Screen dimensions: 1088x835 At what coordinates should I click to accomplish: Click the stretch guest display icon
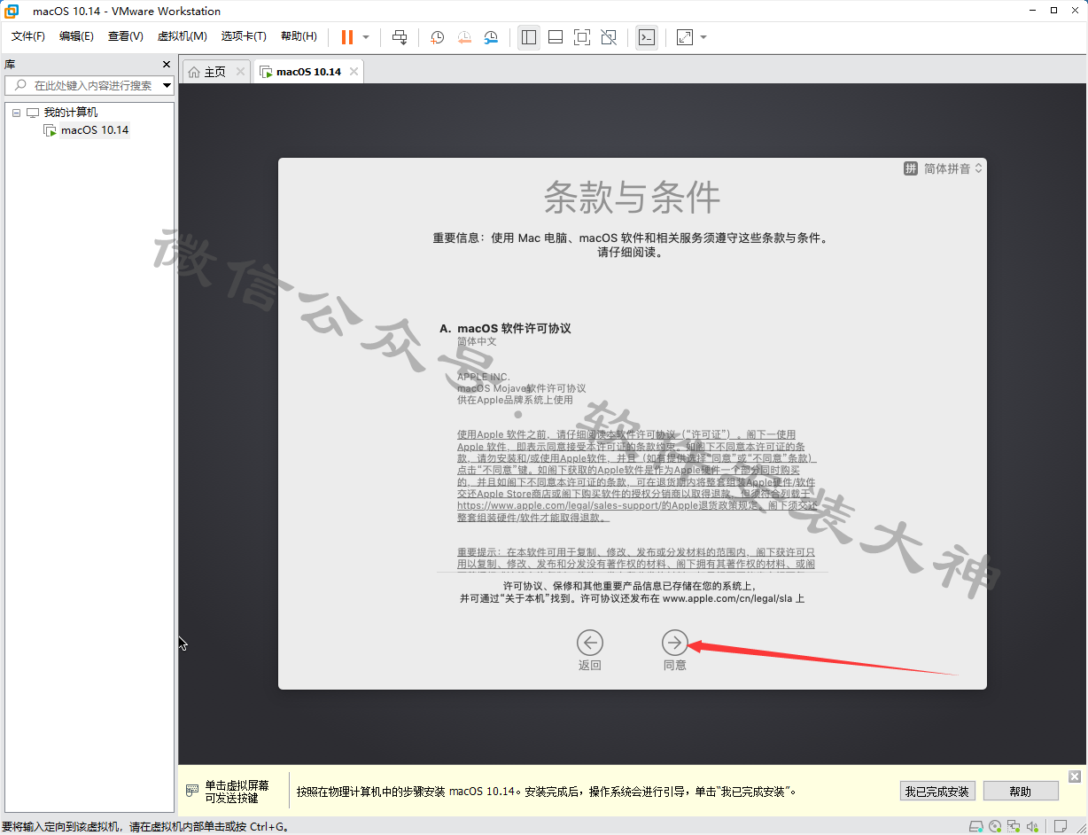click(685, 37)
